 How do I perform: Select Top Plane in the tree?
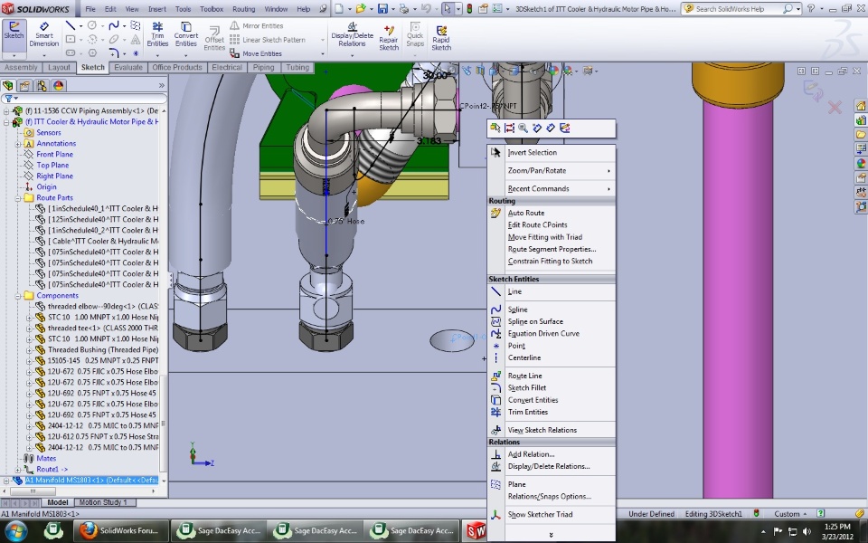pyautogui.click(x=52, y=165)
